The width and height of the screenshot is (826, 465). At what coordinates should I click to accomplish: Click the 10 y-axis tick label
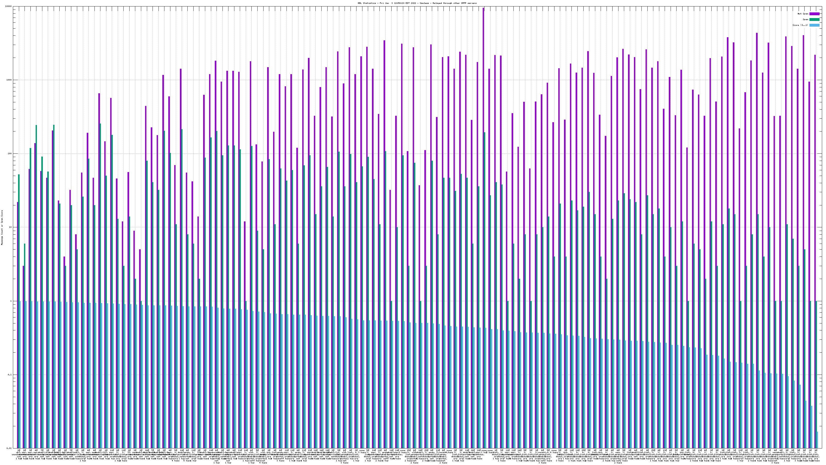coord(11,227)
